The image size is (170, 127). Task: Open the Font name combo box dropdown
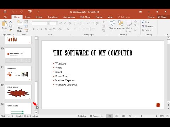[x=49, y=23]
